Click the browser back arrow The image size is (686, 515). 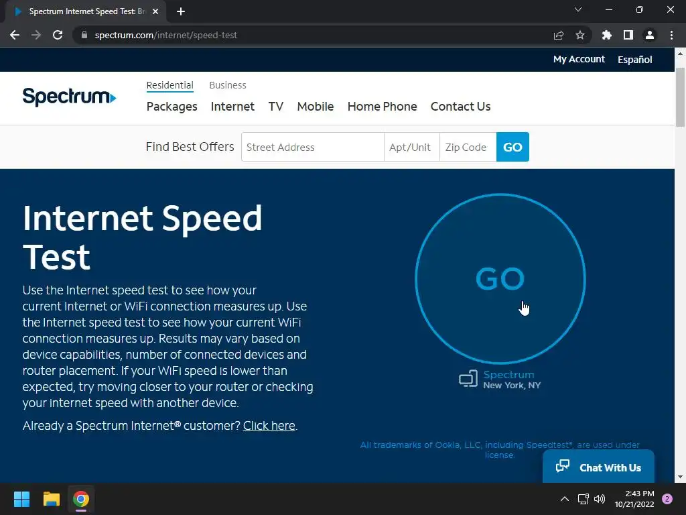[x=15, y=35]
